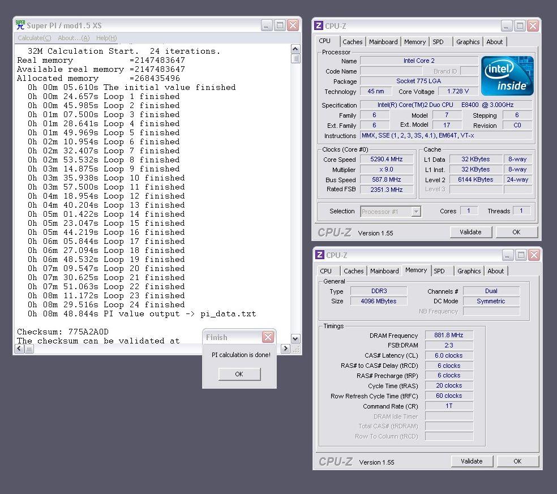Minimize the Super PI window
Image resolution: width=557 pixels, height=494 pixels.
point(267,25)
